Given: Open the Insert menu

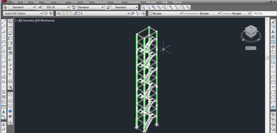Looking at the screenshot, I should pos(48,2).
